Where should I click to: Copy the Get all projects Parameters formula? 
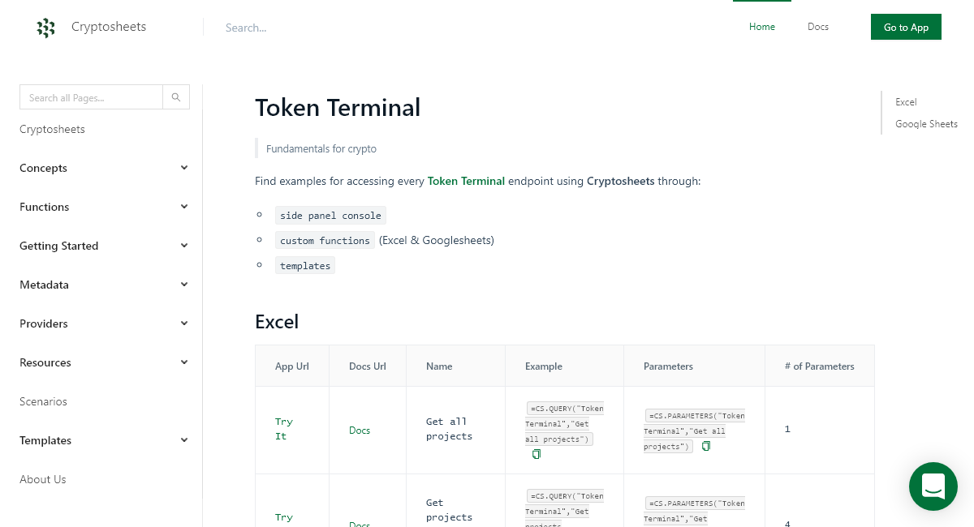pos(706,446)
